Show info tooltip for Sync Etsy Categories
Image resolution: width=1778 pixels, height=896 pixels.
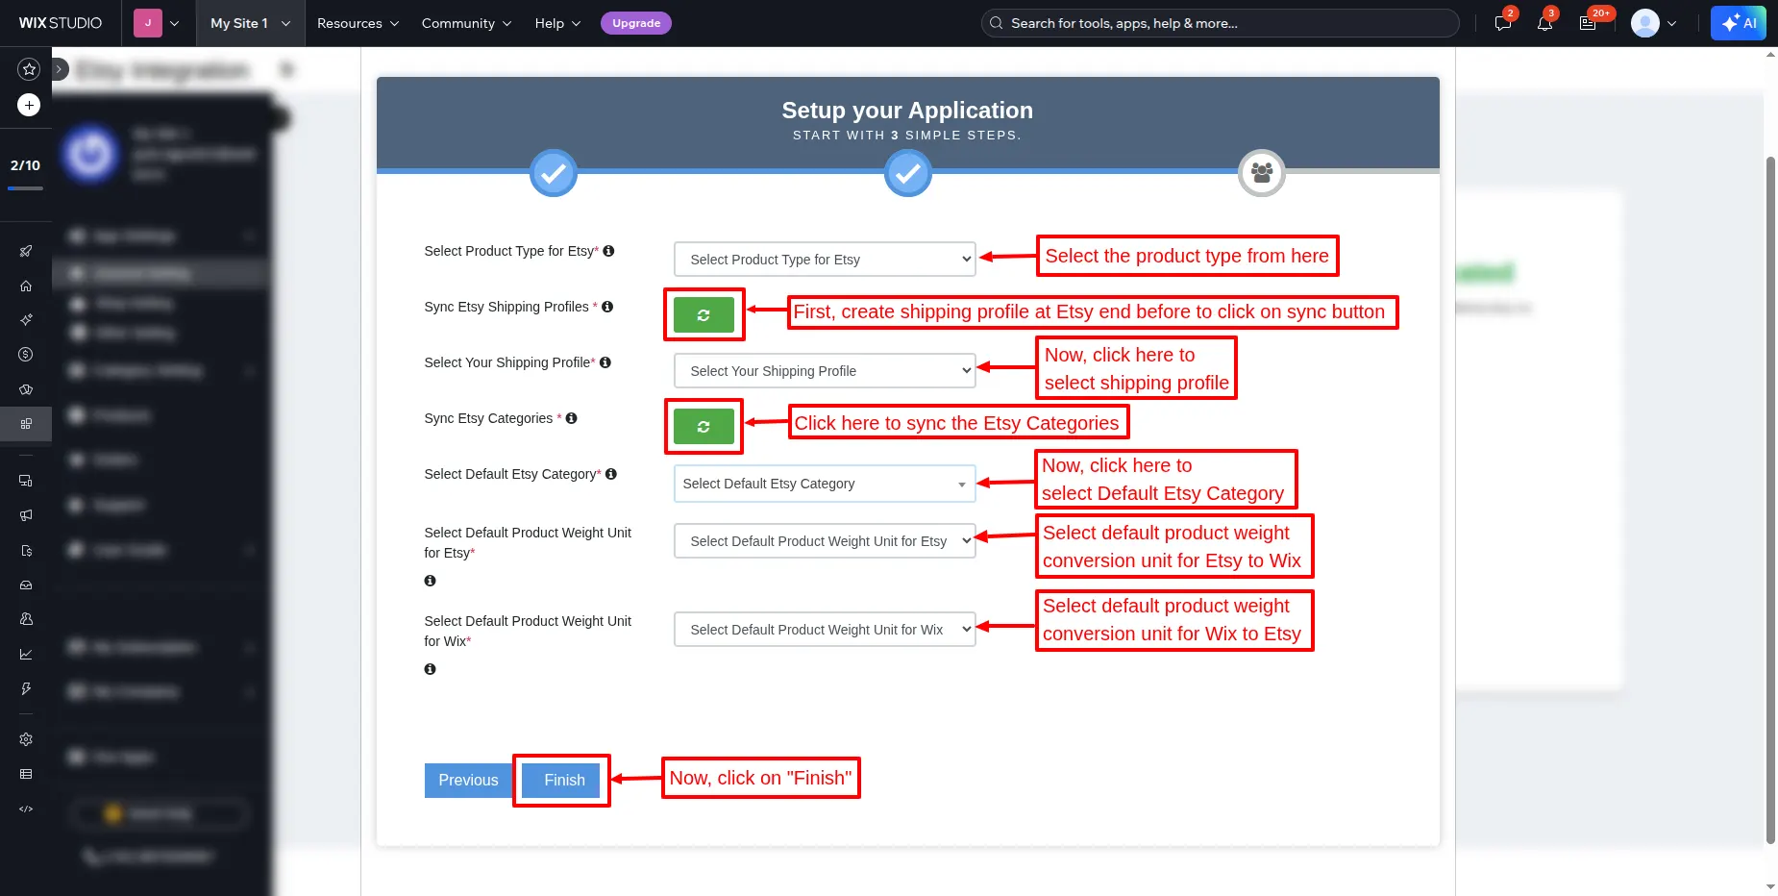point(572,418)
